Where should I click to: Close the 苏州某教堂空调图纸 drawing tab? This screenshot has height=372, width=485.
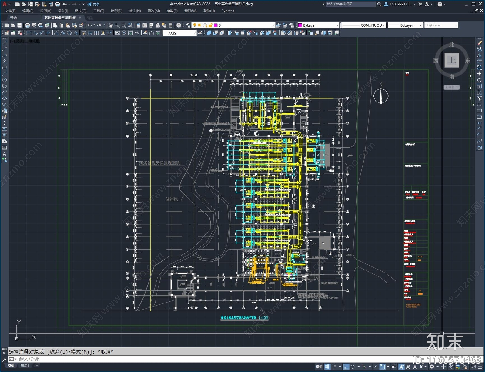pos(80,18)
